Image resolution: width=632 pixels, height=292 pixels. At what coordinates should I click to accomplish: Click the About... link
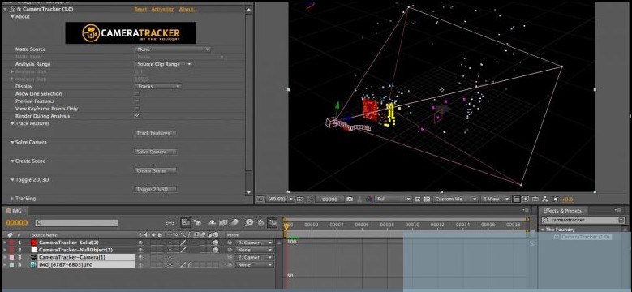(188, 9)
